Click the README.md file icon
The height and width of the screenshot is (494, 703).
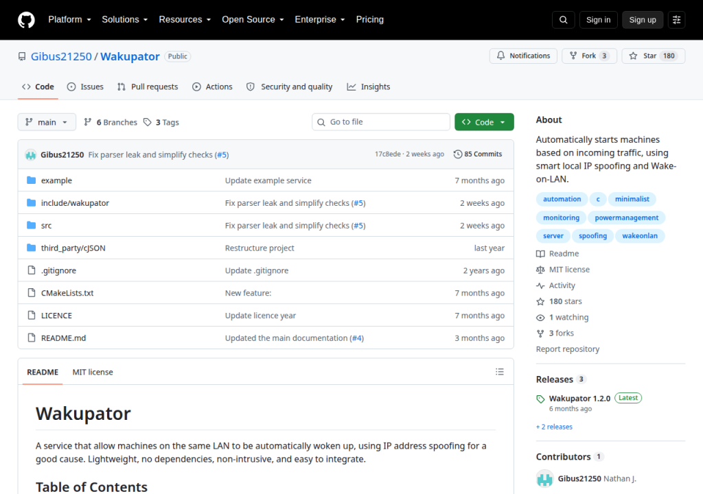[31, 338]
